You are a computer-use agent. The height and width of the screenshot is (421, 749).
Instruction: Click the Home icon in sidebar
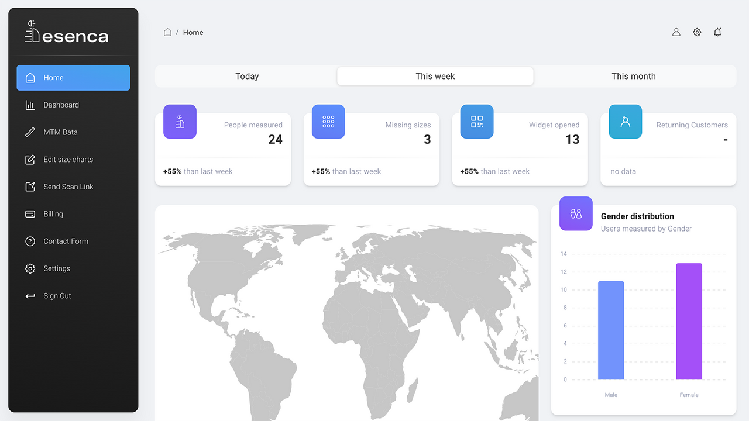[30, 78]
